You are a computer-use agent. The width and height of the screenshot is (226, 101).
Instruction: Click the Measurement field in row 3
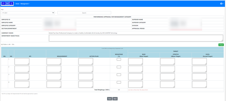coord(54,77)
